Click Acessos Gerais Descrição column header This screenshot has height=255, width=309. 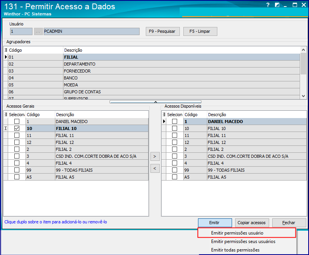[101, 115]
